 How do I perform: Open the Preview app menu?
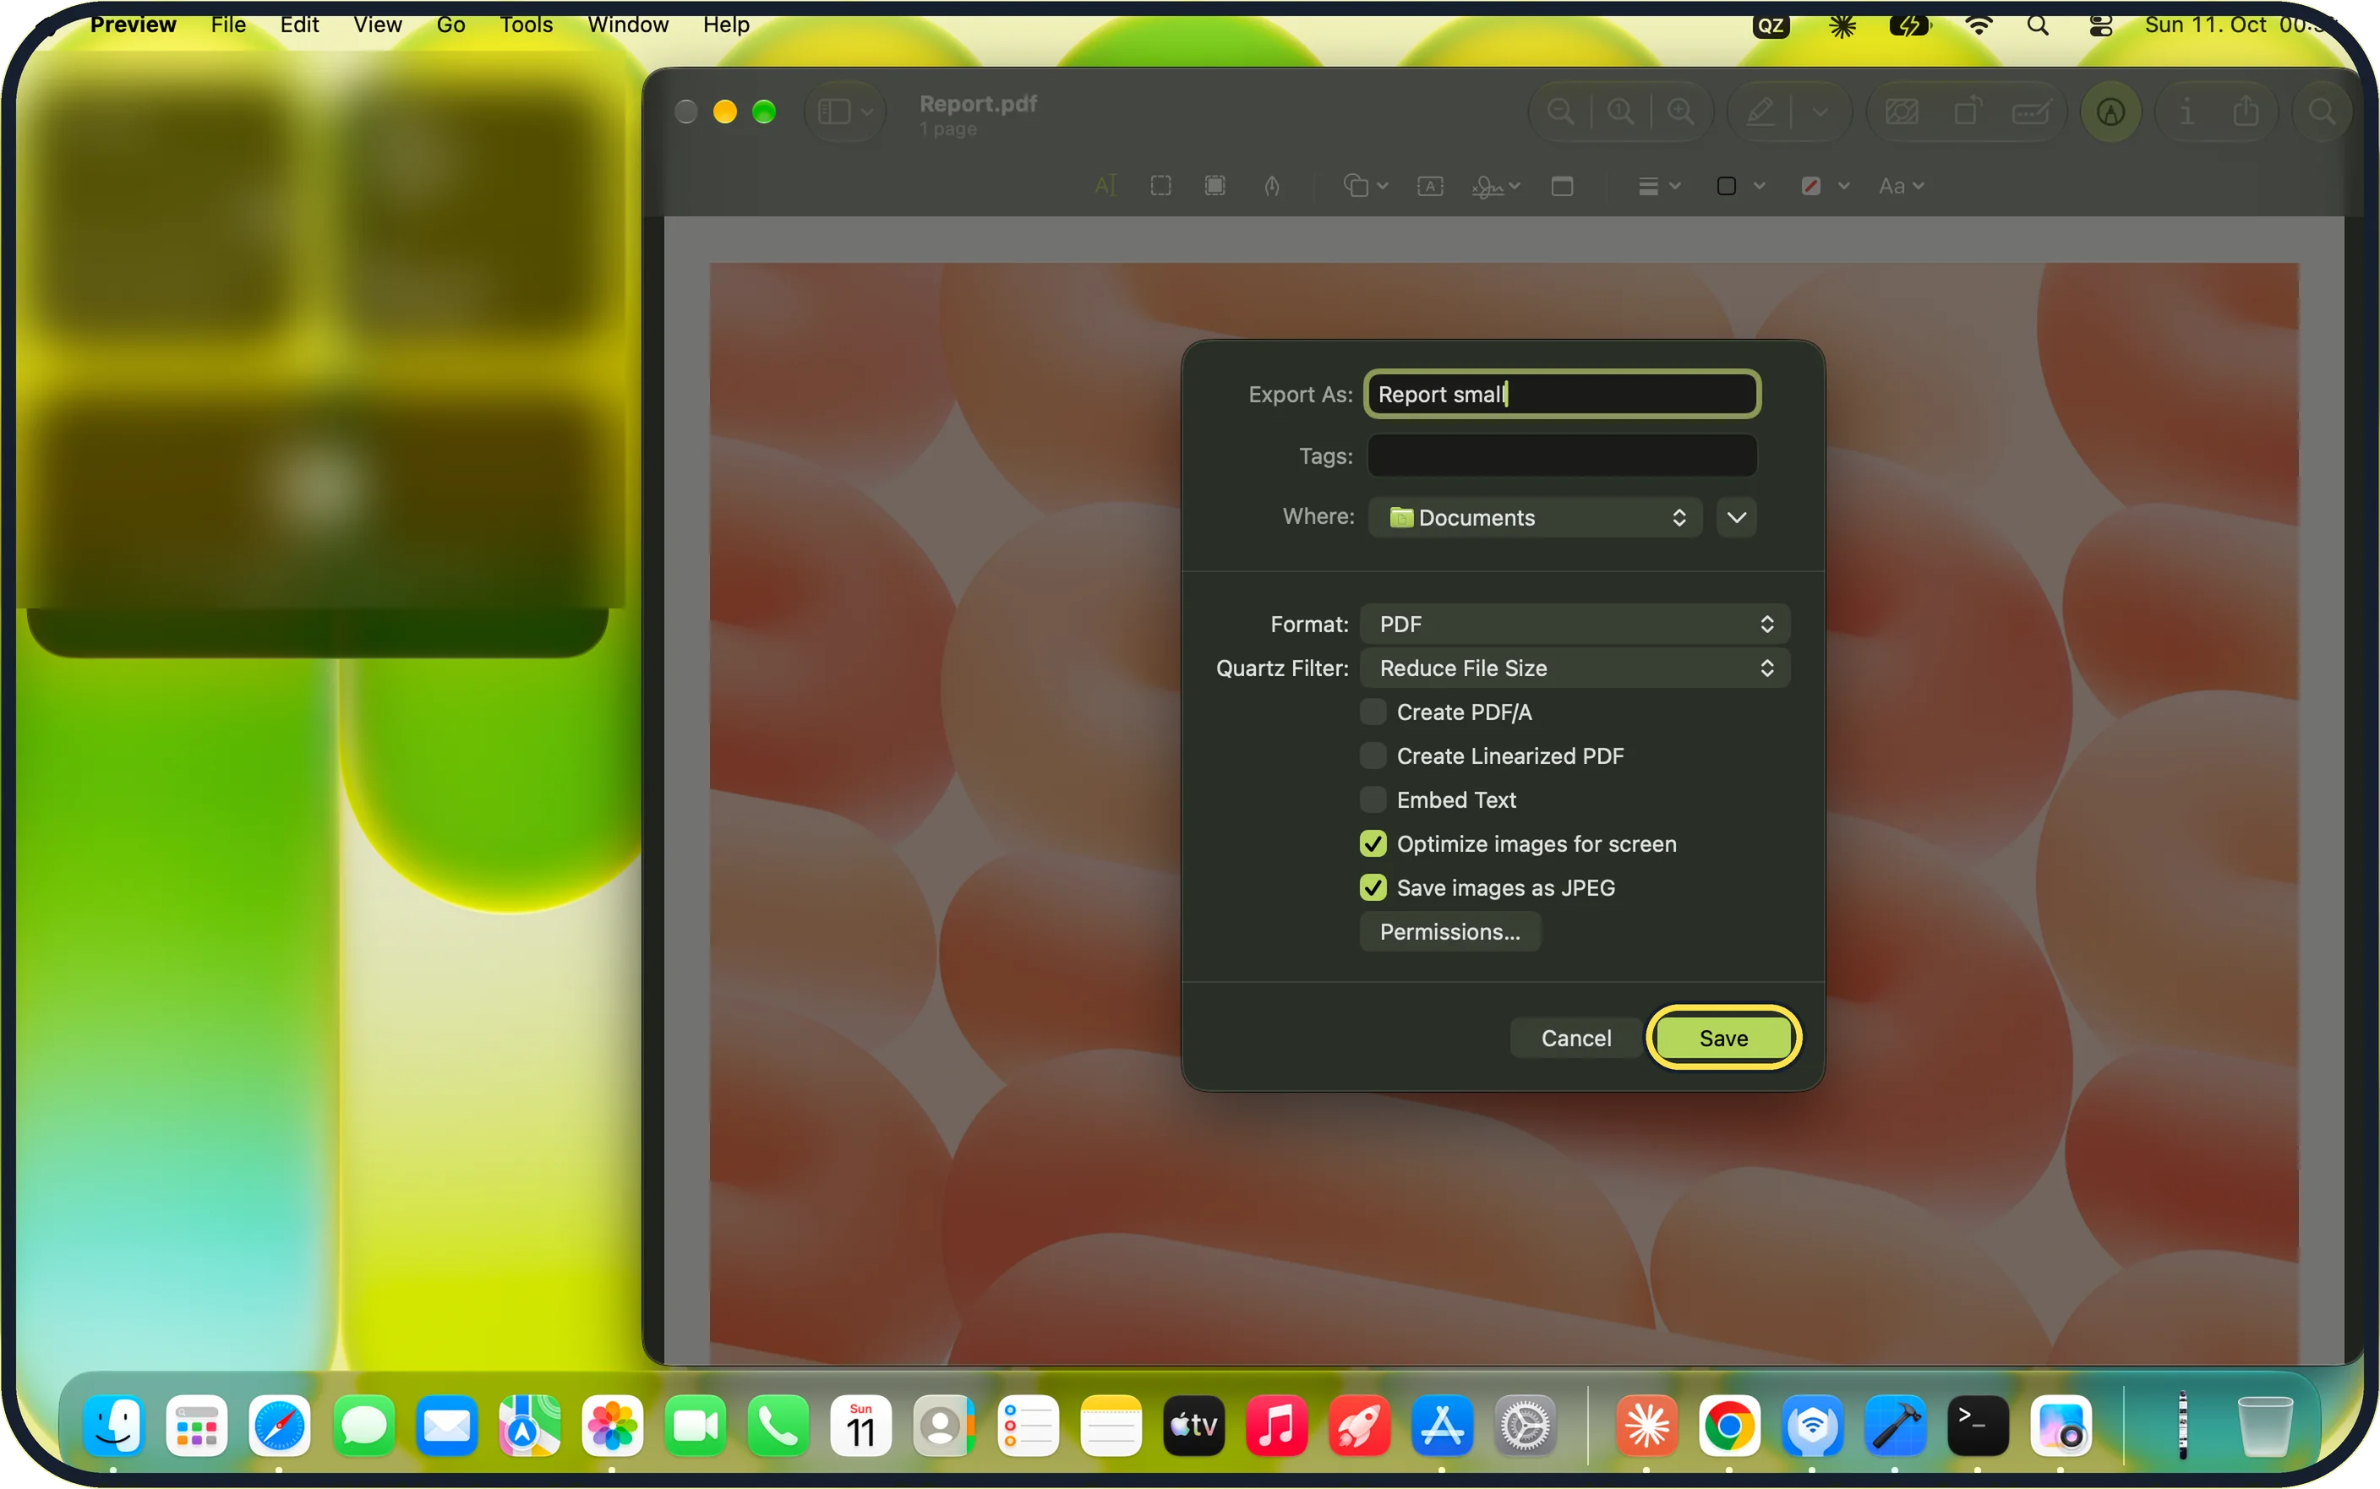pyautogui.click(x=133, y=24)
